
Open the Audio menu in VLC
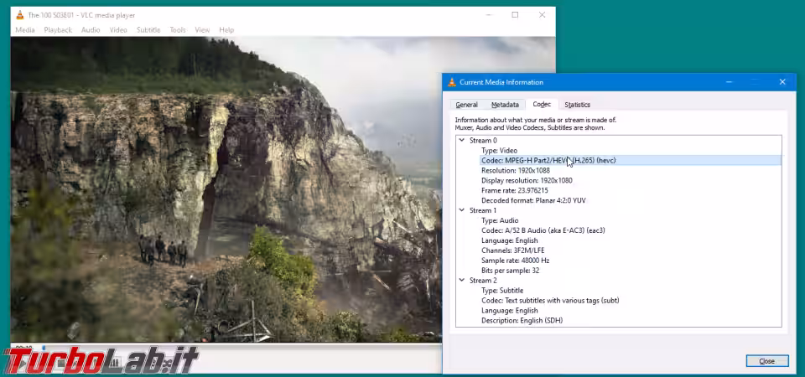91,30
